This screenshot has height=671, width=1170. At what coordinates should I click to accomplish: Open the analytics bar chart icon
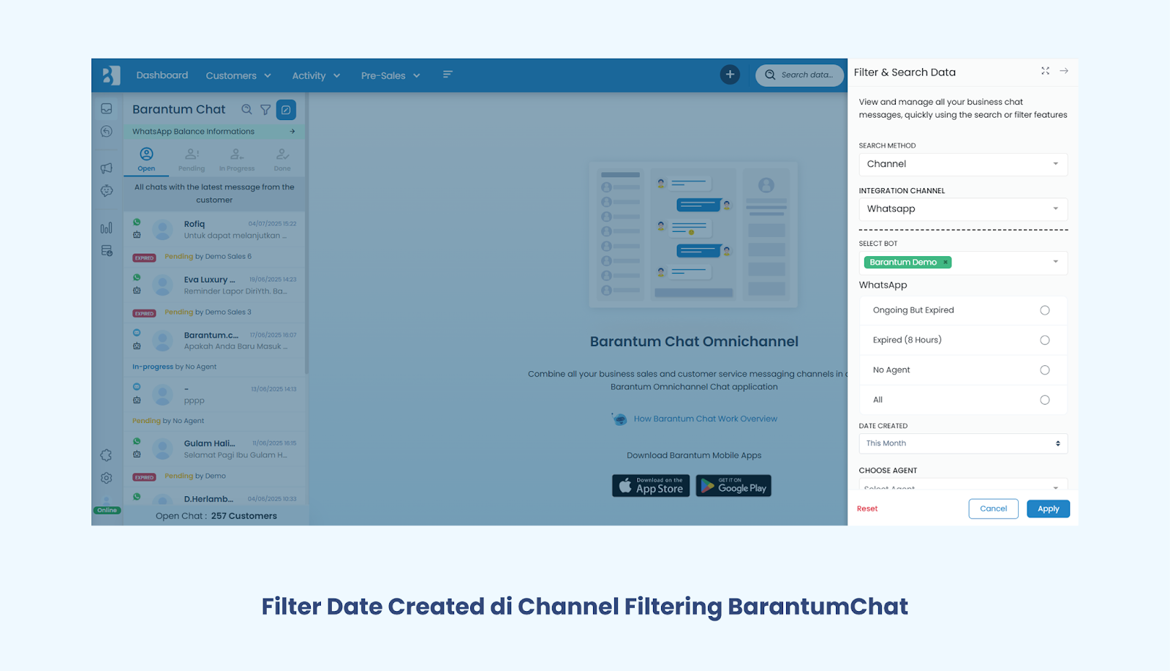pyautogui.click(x=107, y=228)
